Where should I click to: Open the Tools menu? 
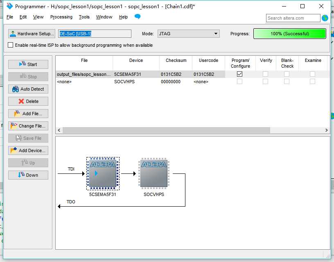click(x=84, y=17)
